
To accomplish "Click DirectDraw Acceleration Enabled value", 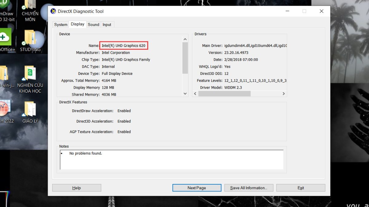I will 124,111.
